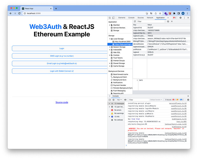Close the React App tab
Image resolution: width=198 pixels, height=159 pixels.
51,9
